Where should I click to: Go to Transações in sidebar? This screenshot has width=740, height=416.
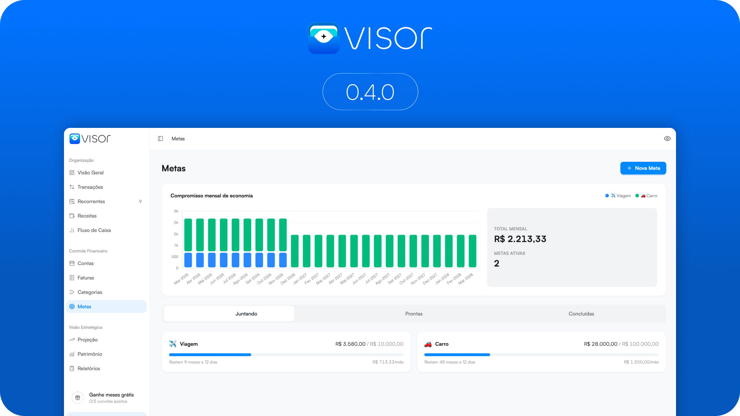(90, 187)
